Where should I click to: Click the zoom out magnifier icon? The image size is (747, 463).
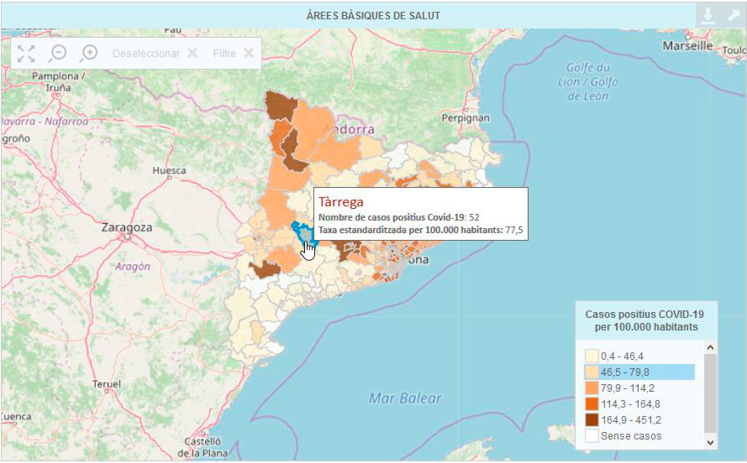point(57,54)
